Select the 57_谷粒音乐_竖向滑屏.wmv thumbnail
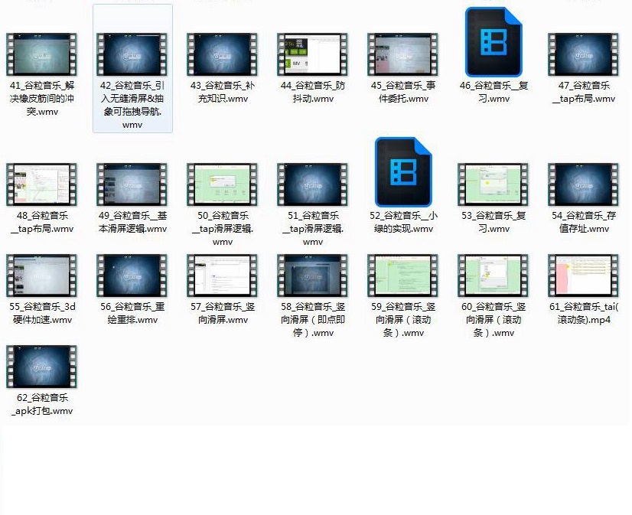Screen dimensions: 632x515 pyautogui.click(x=222, y=276)
